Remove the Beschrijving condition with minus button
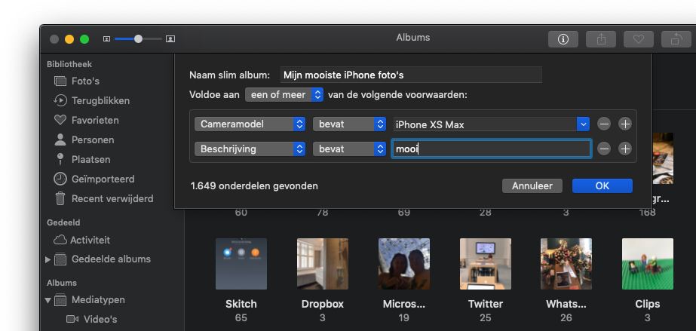Viewport: 696px width, 331px height. pyautogui.click(x=604, y=149)
